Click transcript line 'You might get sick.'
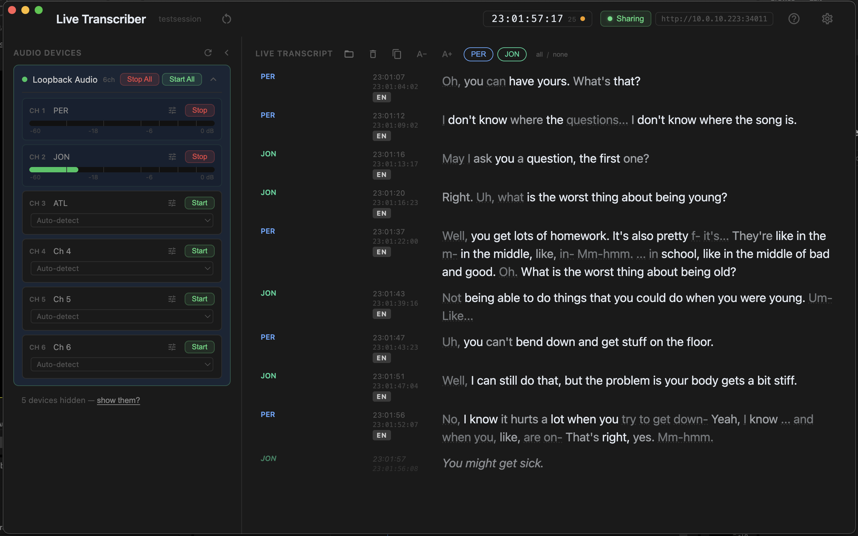 click(493, 463)
